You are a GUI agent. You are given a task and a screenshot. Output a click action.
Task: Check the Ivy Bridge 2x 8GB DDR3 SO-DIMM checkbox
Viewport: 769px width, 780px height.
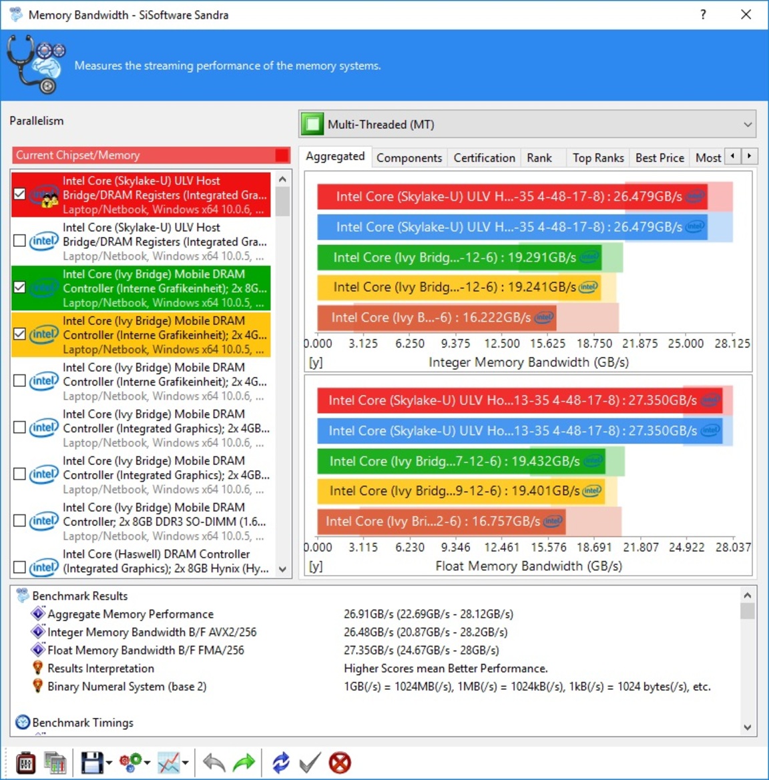(x=19, y=520)
